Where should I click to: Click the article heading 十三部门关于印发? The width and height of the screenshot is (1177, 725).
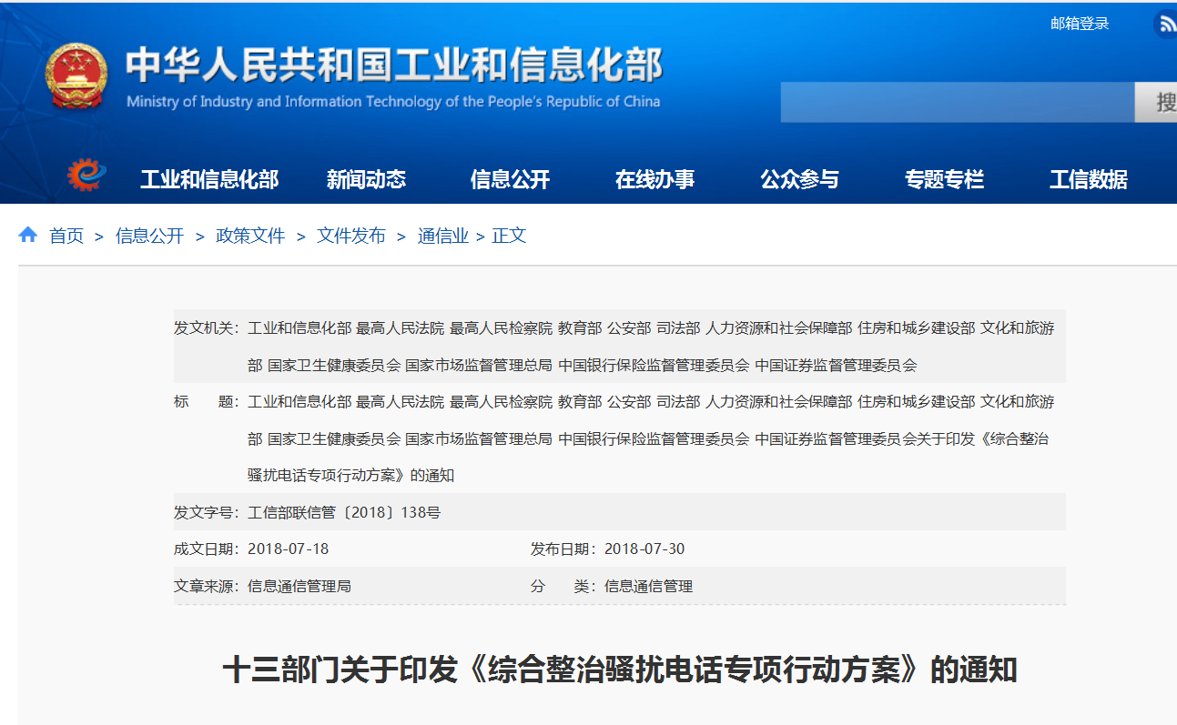click(x=620, y=670)
